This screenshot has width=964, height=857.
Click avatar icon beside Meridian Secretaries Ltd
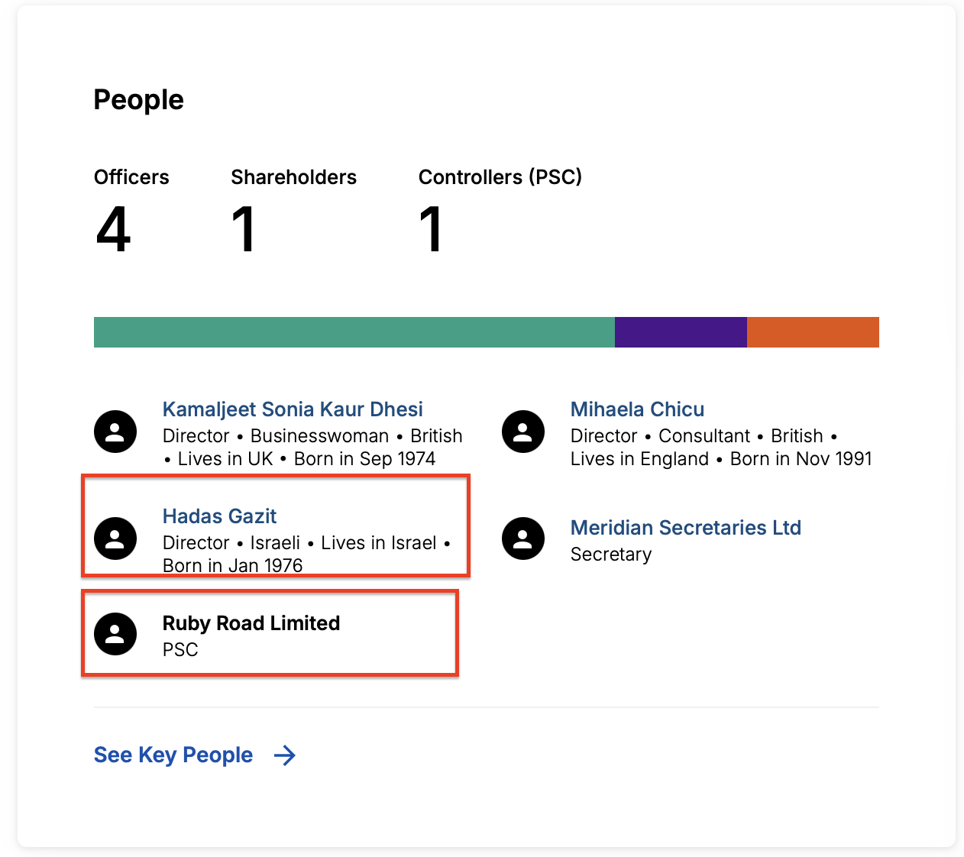[523, 538]
